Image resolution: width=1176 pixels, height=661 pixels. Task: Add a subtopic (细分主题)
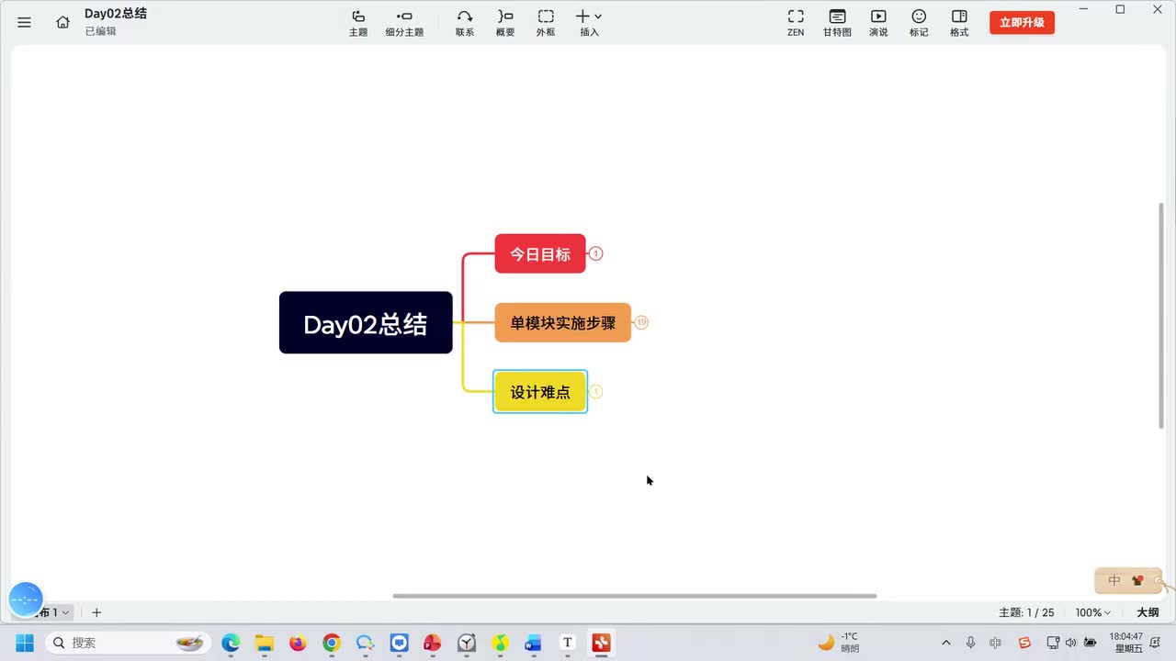(x=404, y=23)
